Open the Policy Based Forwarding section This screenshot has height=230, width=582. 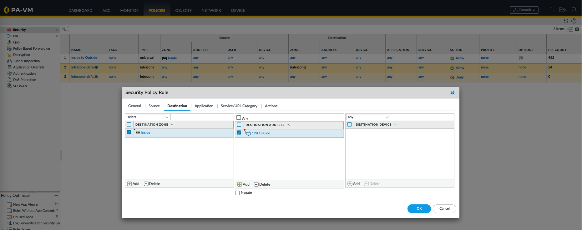(x=31, y=48)
